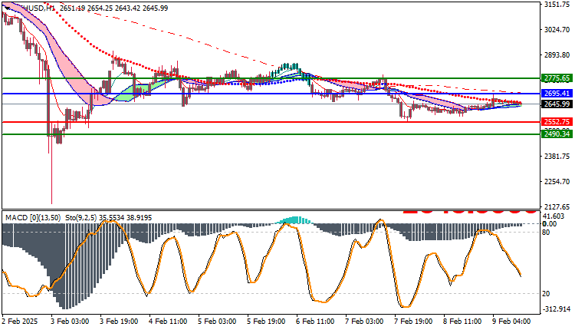Click the 9 Feb 04:00 time label

click(511, 322)
